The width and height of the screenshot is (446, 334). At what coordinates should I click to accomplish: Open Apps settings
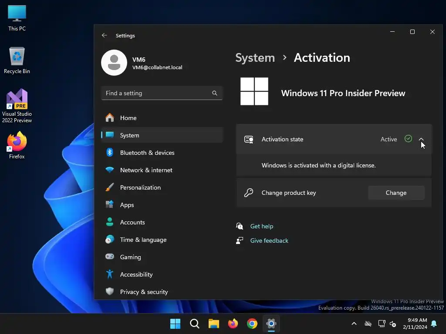tap(162, 205)
